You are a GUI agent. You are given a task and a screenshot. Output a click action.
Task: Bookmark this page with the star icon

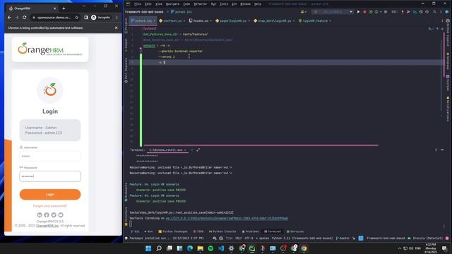pyautogui.click(x=77, y=18)
